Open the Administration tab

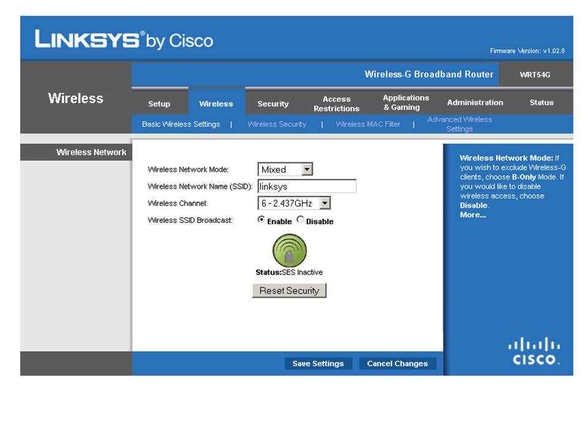475,102
